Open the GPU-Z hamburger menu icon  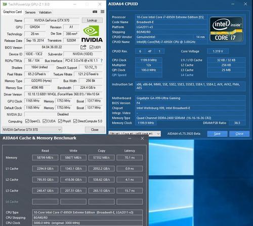pos(102,12)
